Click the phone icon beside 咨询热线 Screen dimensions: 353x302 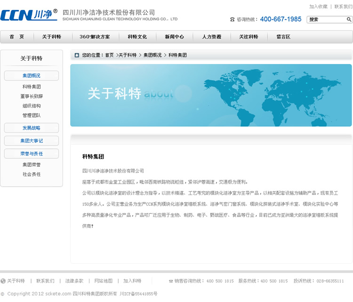[232, 20]
